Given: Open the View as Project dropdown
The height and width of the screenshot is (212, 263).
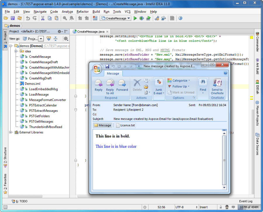Looking at the screenshot, I should [x=41, y=39].
